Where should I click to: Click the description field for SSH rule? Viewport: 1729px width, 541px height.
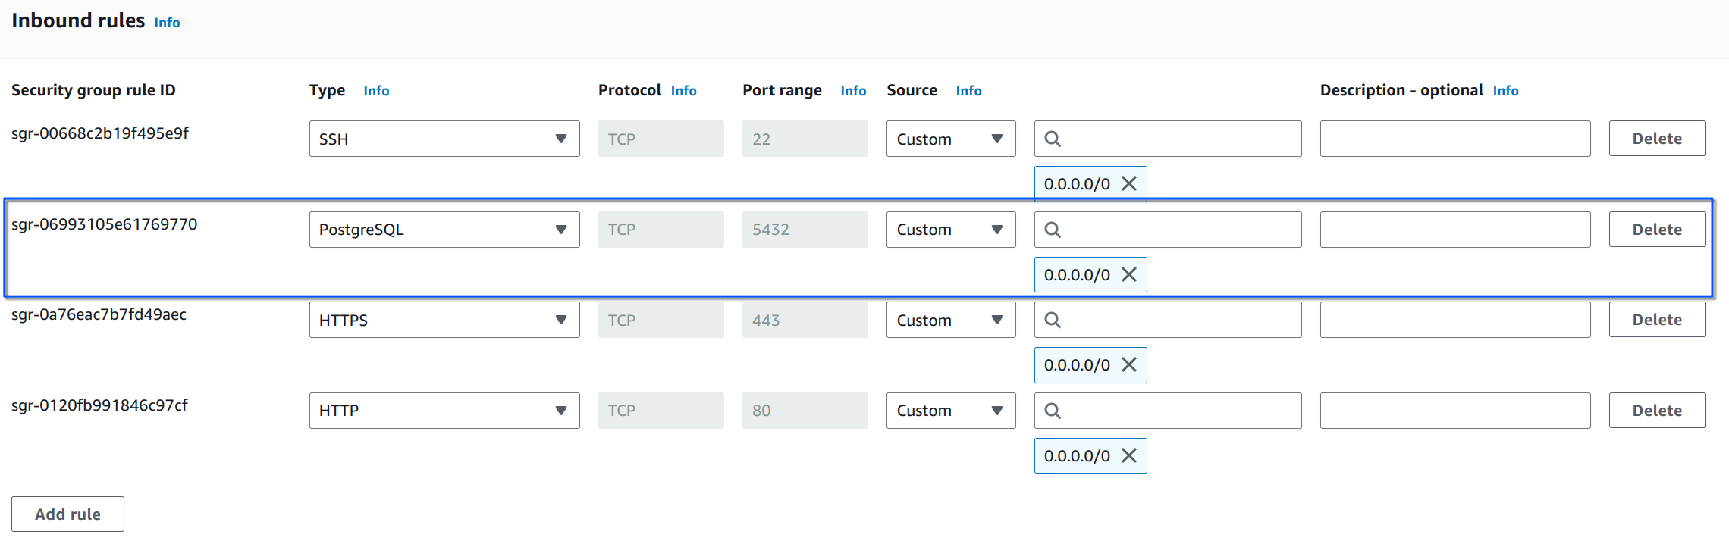click(1454, 139)
